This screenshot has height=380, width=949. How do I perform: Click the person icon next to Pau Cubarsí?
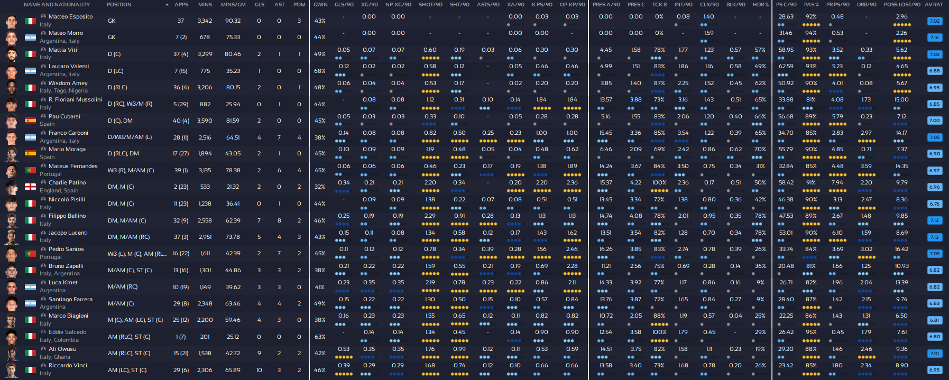43,117
